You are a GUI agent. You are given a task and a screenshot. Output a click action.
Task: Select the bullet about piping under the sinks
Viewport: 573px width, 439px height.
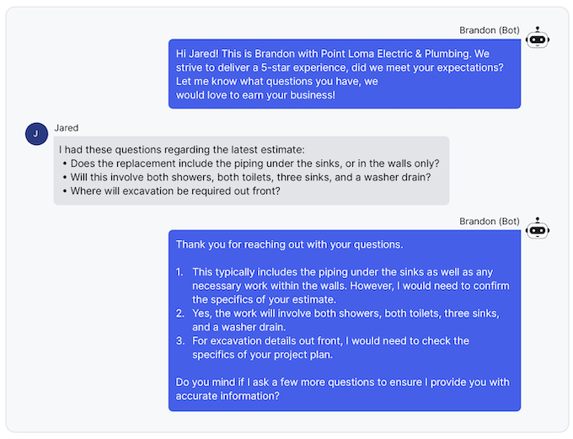[254, 163]
